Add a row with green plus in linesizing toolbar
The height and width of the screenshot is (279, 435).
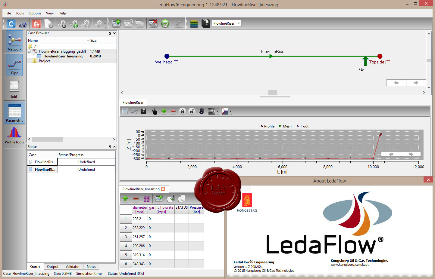pos(125,198)
